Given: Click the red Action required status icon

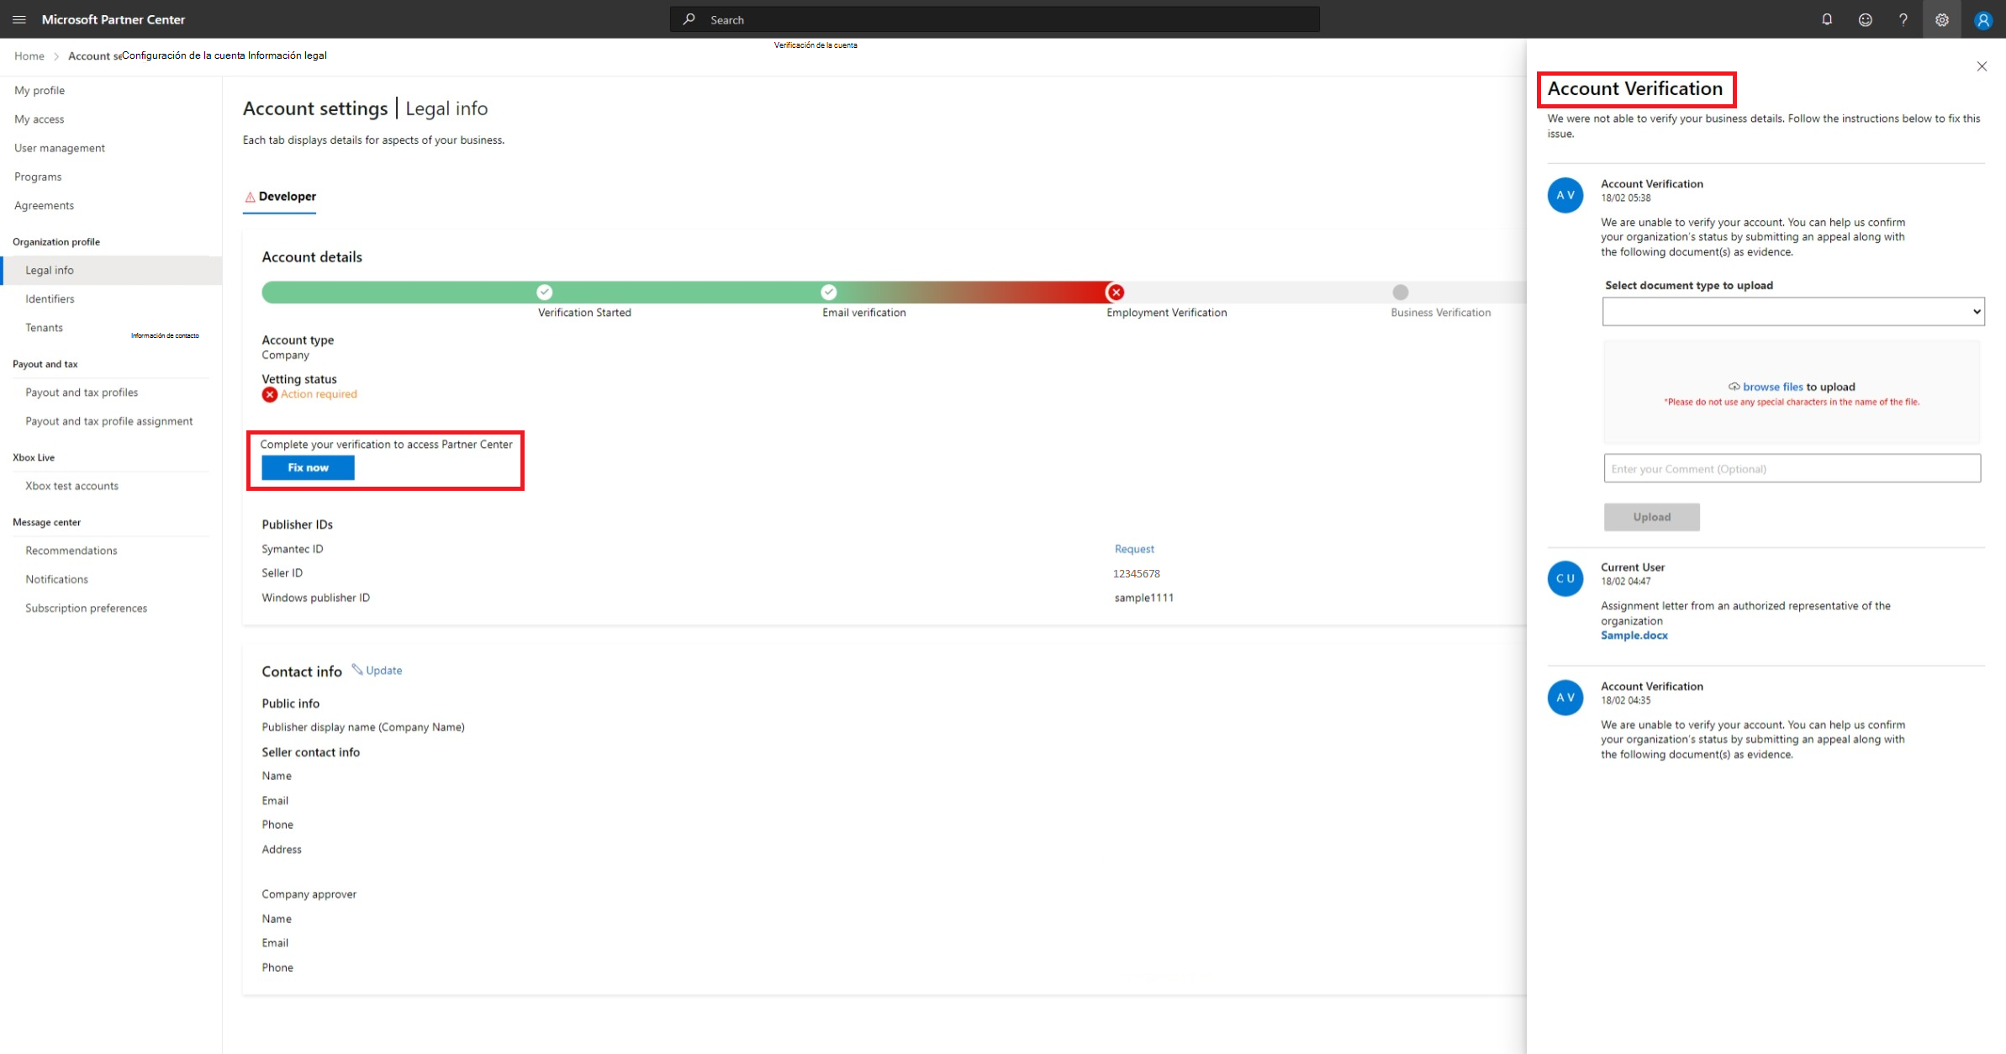Looking at the screenshot, I should pos(269,394).
